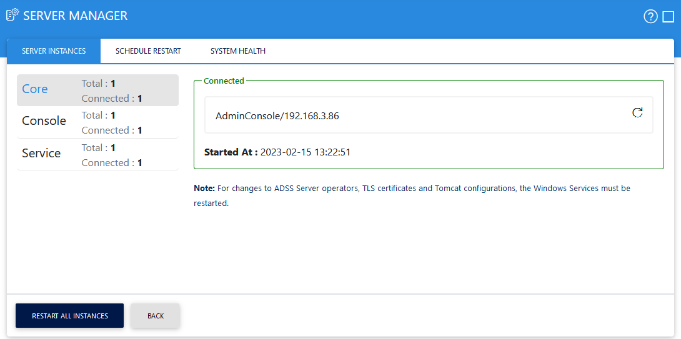Click the Back button
The image size is (681, 339).
point(156,316)
